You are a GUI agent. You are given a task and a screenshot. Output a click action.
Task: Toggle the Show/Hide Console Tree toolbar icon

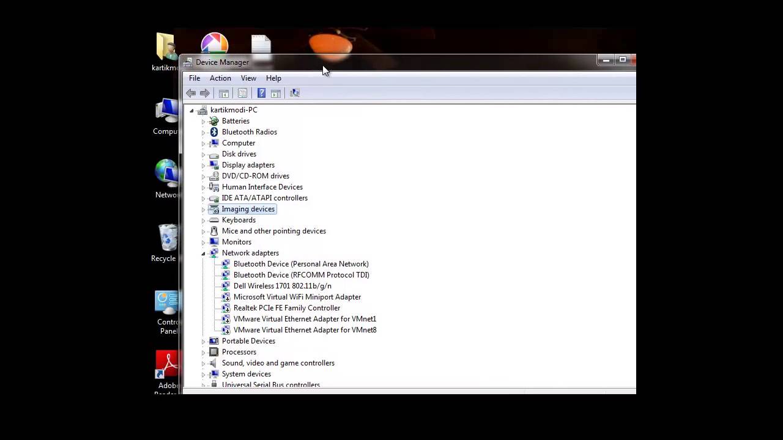click(x=224, y=93)
